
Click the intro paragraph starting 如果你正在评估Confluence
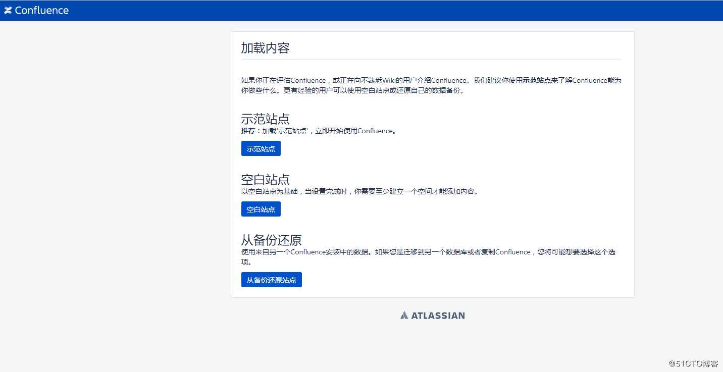pyautogui.click(x=431, y=85)
